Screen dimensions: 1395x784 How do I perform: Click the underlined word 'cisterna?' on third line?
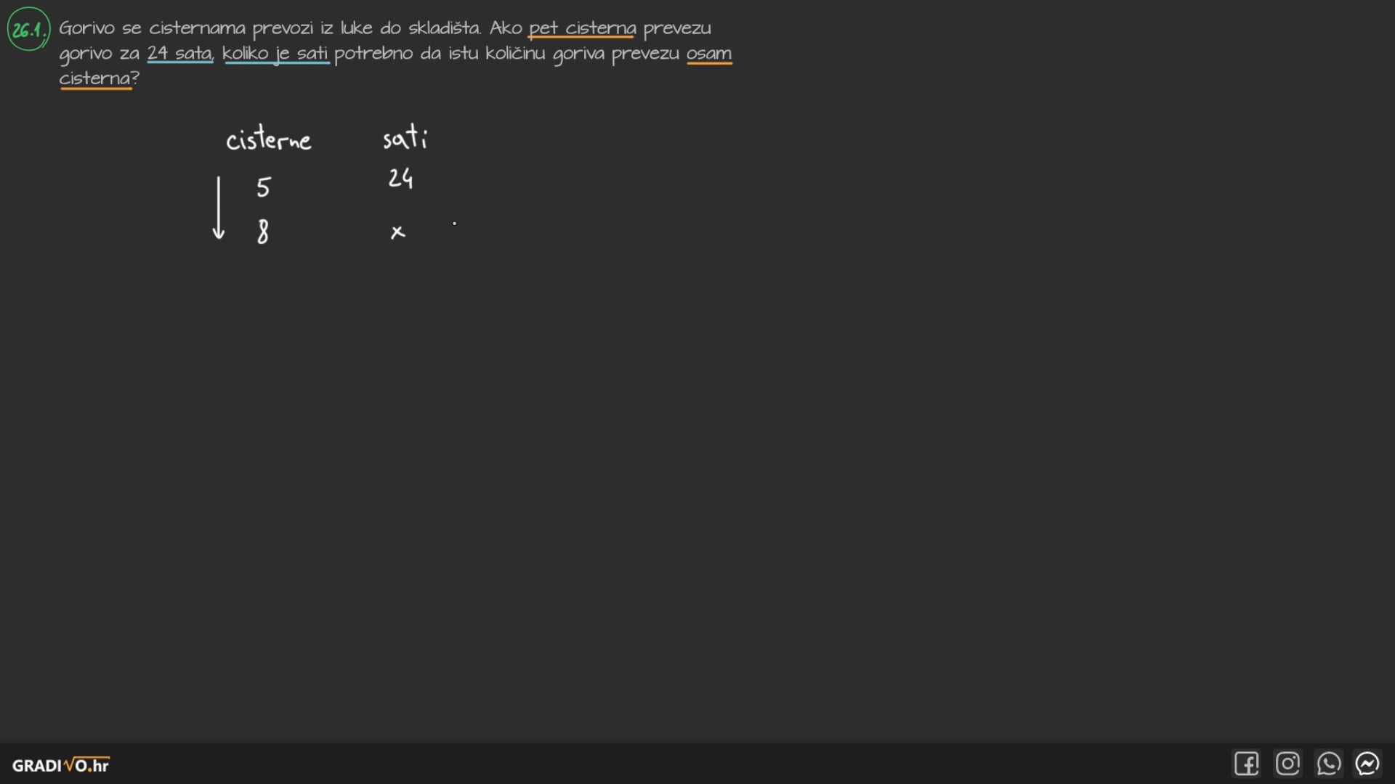pos(99,78)
